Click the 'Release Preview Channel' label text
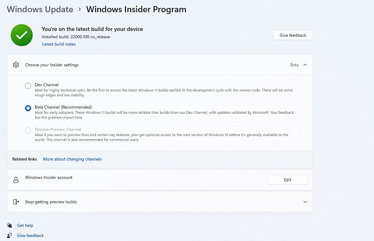The height and width of the screenshot is (241, 374). (x=58, y=129)
